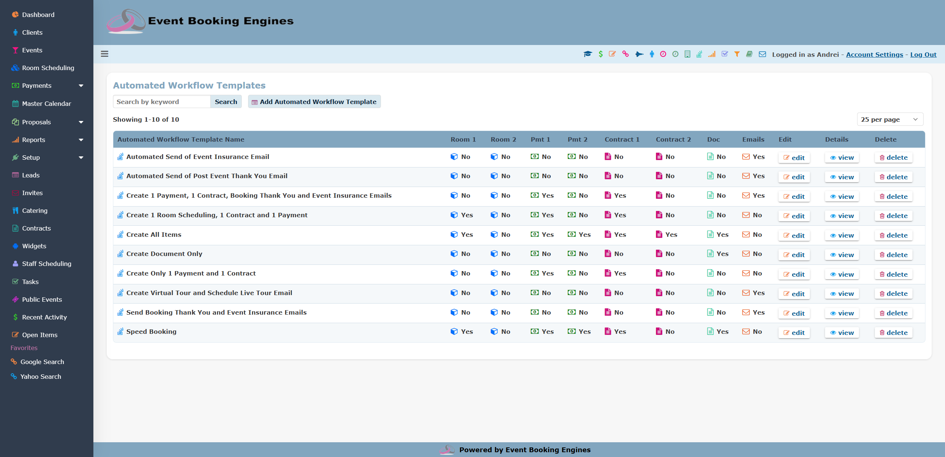Toggle the sidebar with the hamburger icon
The image size is (945, 457).
pyautogui.click(x=104, y=54)
